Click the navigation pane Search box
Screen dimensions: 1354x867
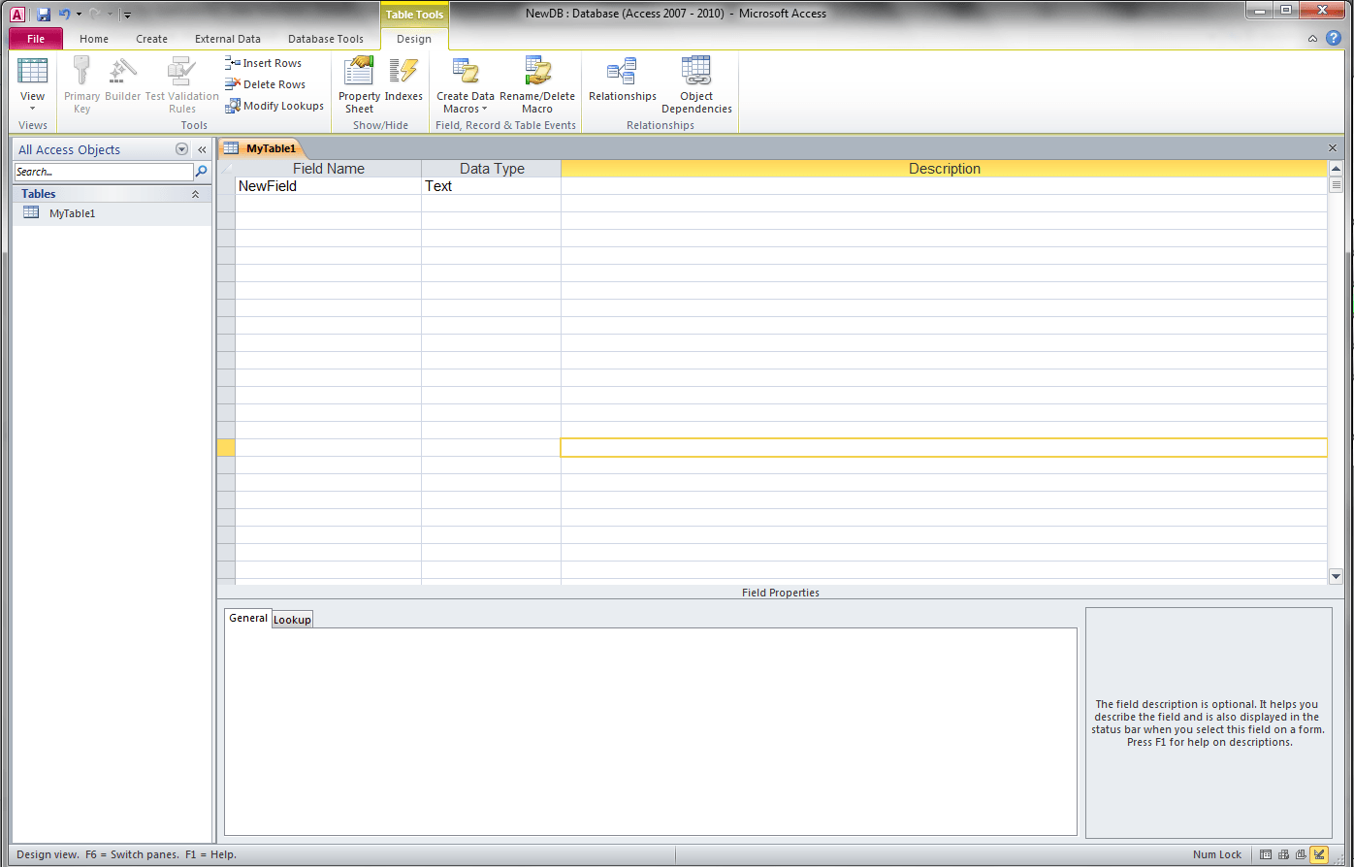tap(104, 172)
